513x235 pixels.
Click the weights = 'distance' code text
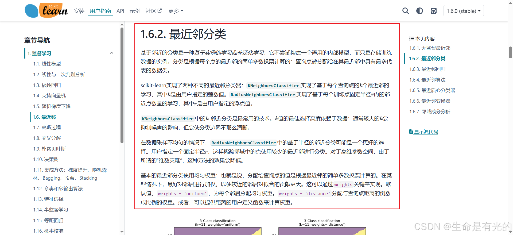304,194
